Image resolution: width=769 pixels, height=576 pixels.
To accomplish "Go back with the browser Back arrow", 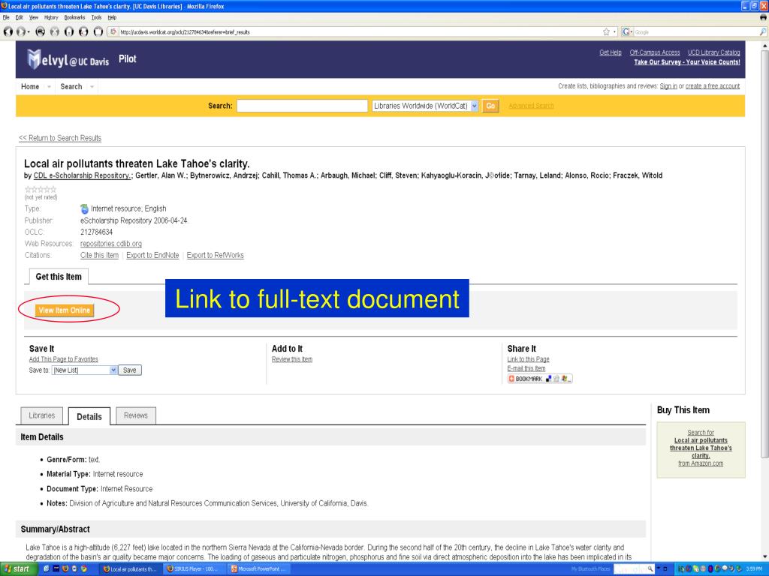I will [8, 31].
